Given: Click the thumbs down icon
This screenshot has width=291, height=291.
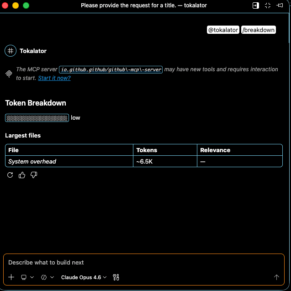Looking at the screenshot, I should [x=34, y=175].
